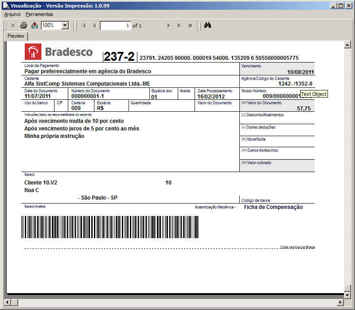Viewport: 355px width, 310px height.
Task: Go to the previous page
Action: pos(94,26)
